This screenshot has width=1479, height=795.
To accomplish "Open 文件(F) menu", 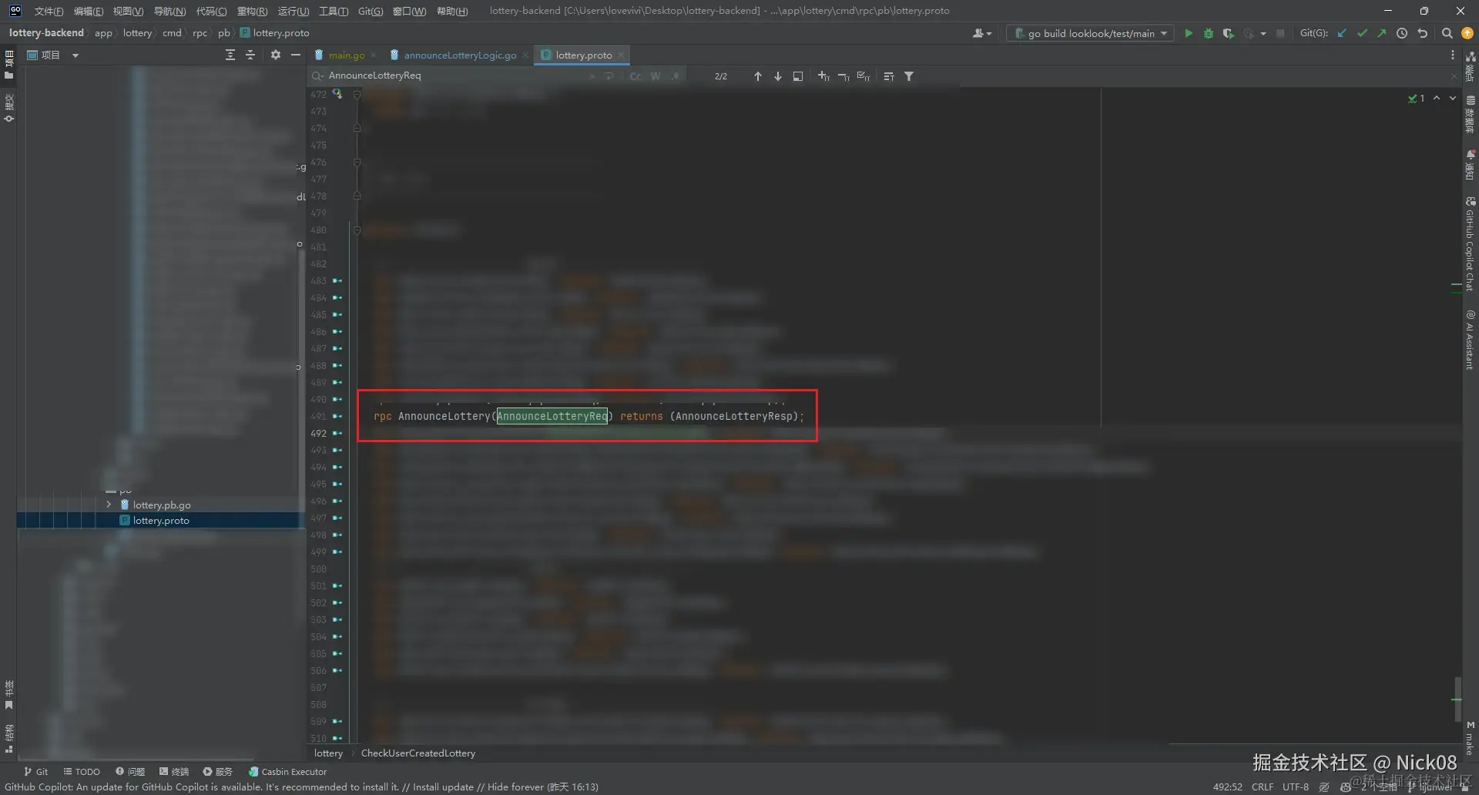I will (x=49, y=11).
